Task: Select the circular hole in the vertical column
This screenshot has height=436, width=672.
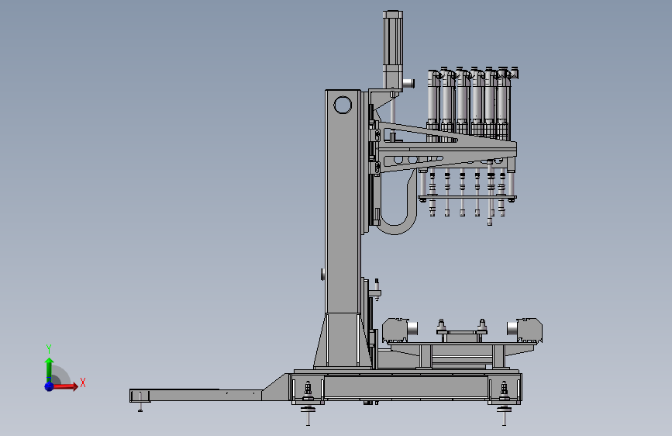Action: pyautogui.click(x=343, y=106)
